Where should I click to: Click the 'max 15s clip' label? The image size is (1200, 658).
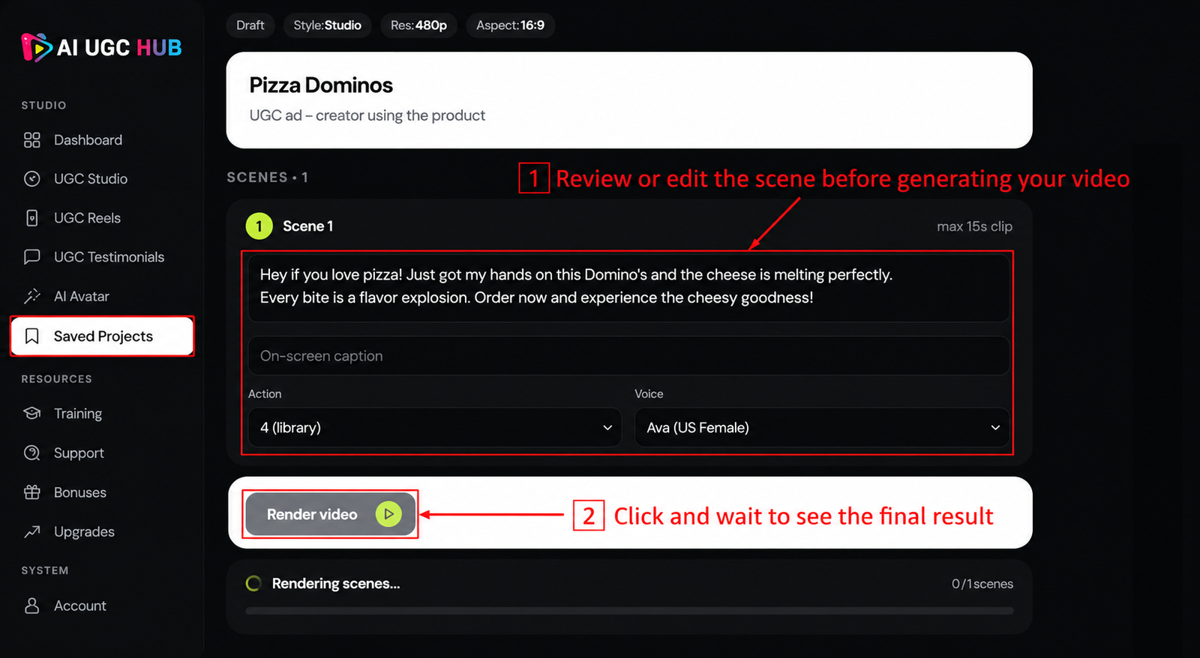974,226
